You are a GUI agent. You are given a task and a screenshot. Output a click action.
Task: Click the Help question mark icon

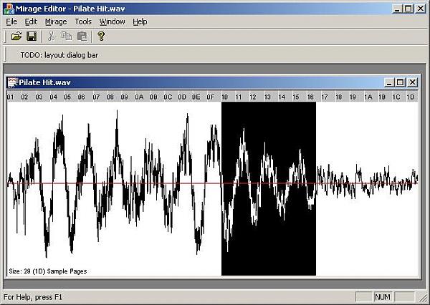(101, 37)
